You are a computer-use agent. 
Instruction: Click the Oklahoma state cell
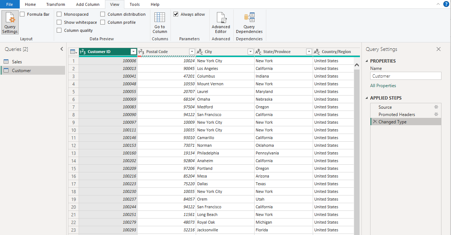(x=283, y=145)
